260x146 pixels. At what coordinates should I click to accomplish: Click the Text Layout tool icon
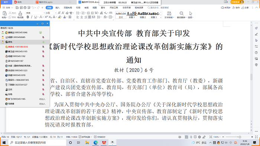point(169,13)
